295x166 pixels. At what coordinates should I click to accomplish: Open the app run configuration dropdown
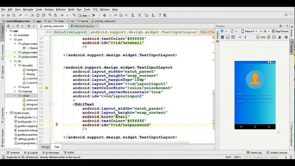click(x=84, y=15)
